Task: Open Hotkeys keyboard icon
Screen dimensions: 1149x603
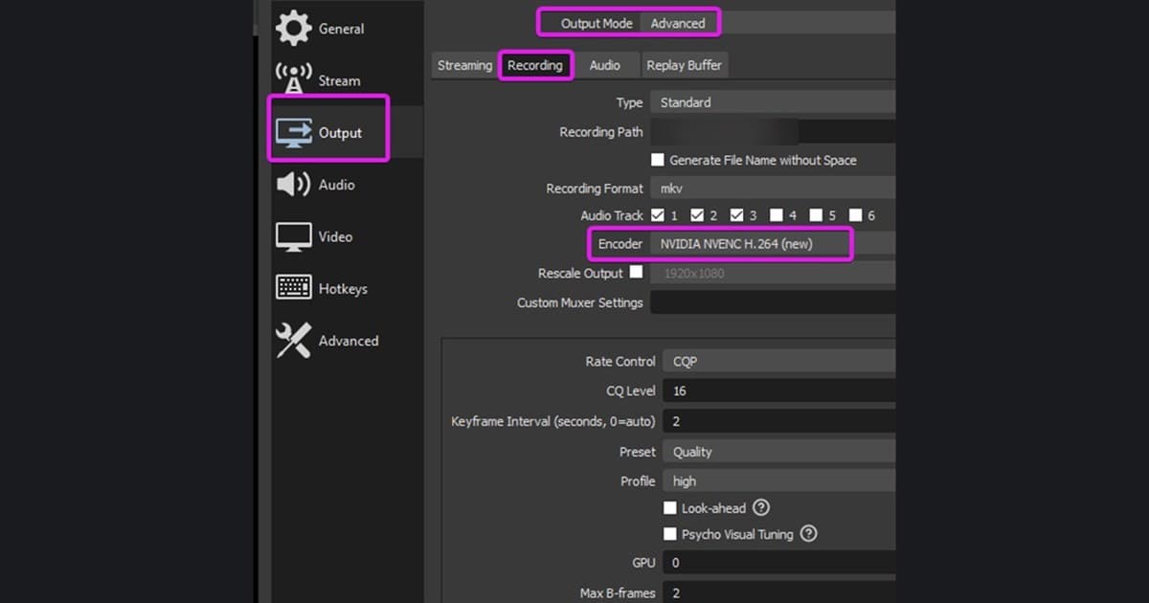Action: click(x=293, y=287)
